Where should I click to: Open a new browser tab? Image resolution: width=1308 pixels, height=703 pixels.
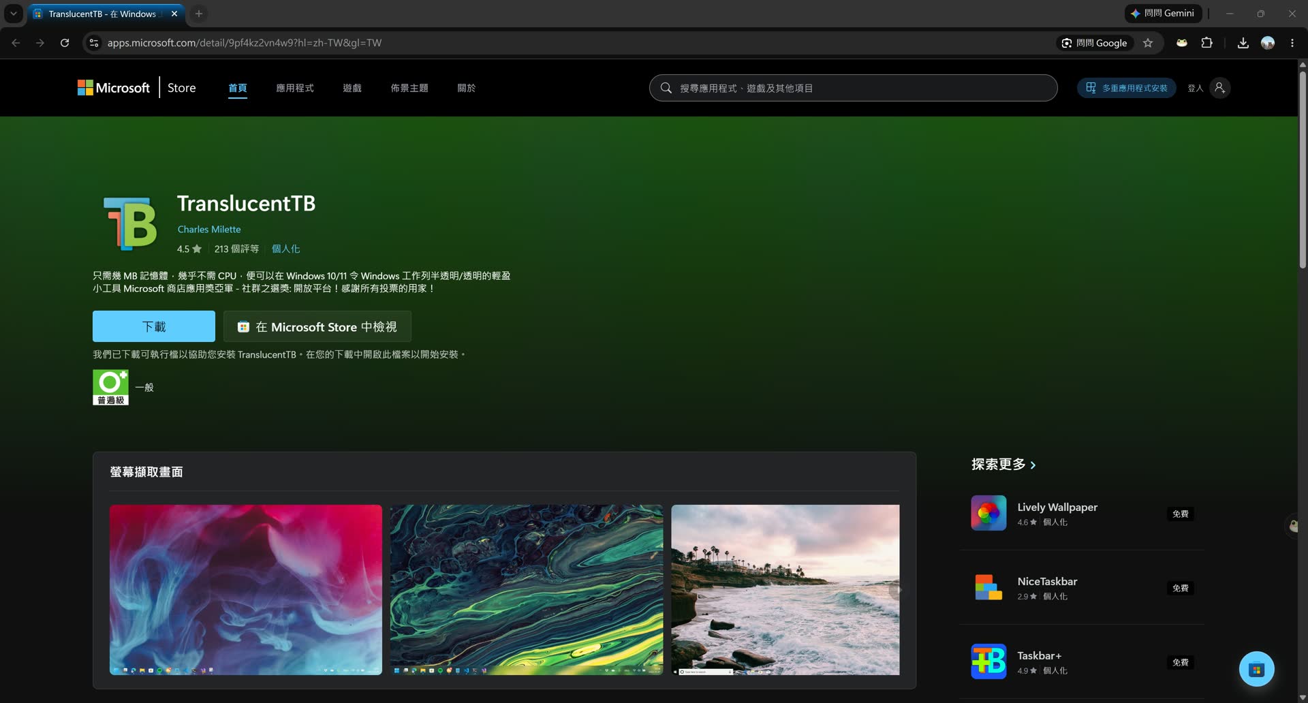199,14
